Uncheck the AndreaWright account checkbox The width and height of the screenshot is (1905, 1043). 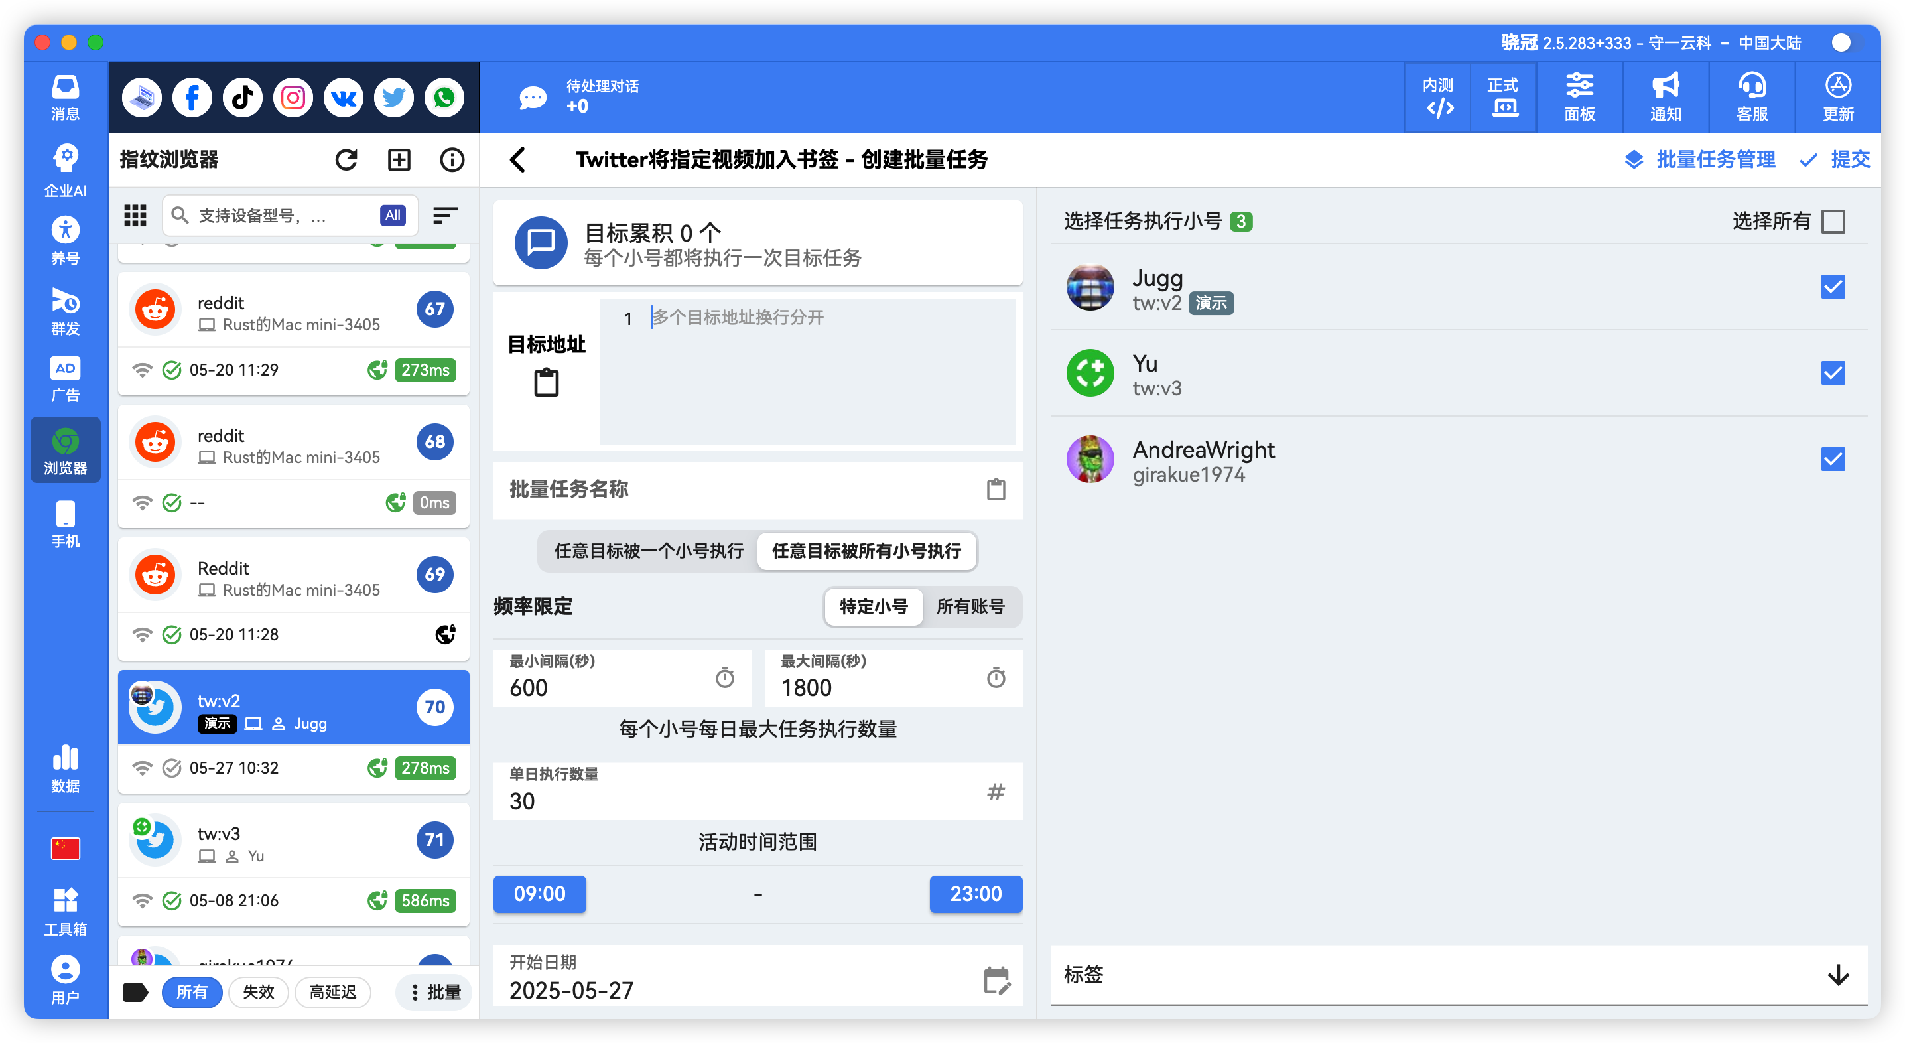click(x=1833, y=459)
